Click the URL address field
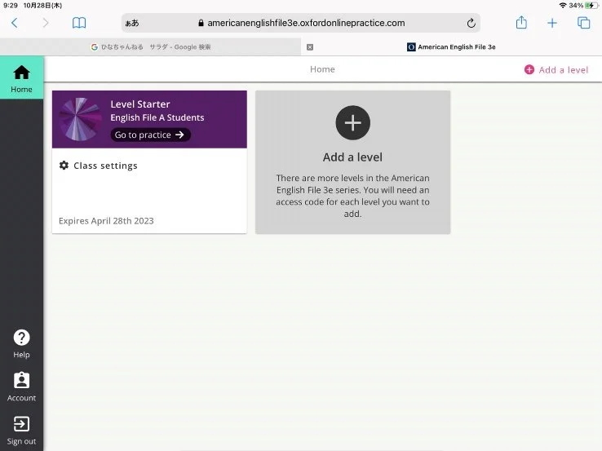This screenshot has height=451, width=602. 301,23
